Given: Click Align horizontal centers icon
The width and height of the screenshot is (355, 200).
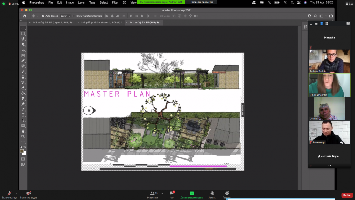Looking at the screenshot, I should click(x=112, y=16).
